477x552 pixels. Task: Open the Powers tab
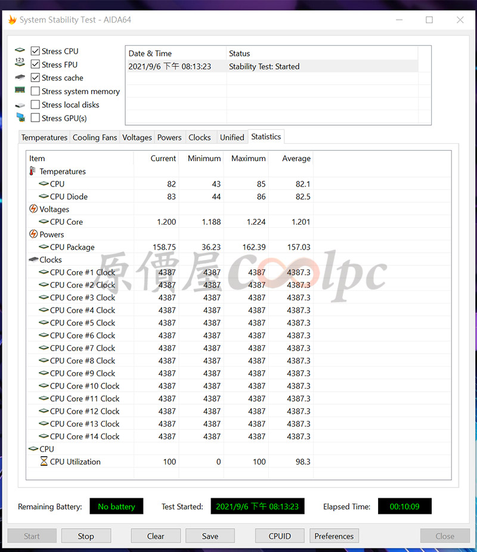tap(169, 137)
